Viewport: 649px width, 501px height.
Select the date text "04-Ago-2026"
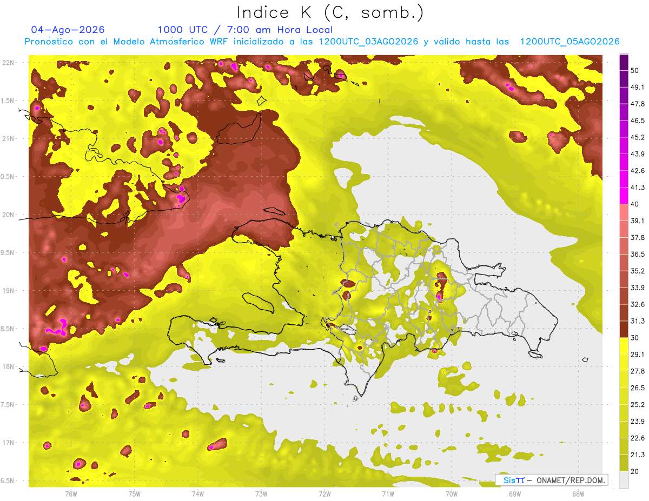coord(68,30)
